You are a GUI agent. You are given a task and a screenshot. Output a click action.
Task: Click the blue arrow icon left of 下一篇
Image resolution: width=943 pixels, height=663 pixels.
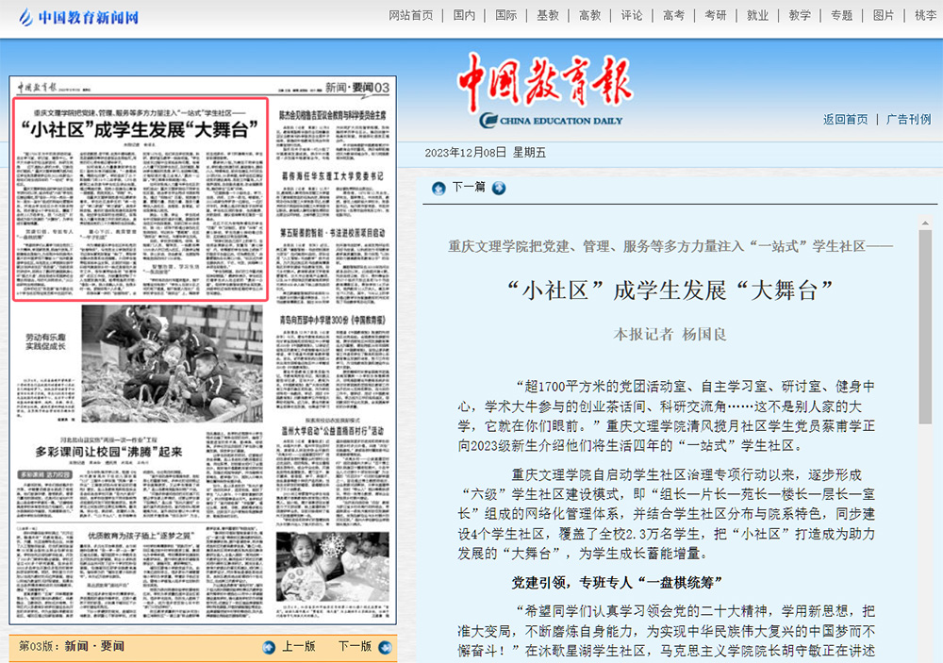tap(437, 189)
